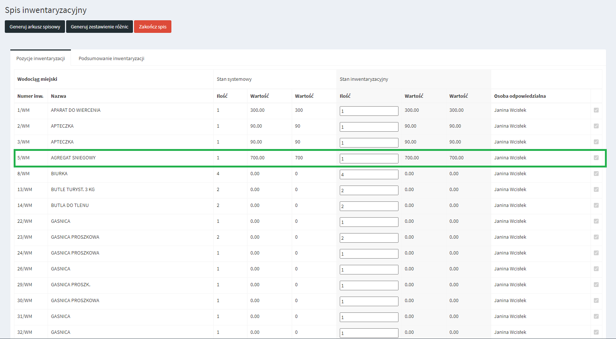Toggle checkbox for AGREGAT SNIEGOWY row
This screenshot has width=616, height=339.
[596, 158]
